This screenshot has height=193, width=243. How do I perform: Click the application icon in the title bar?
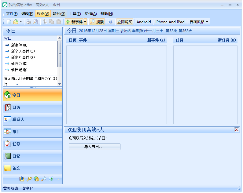pyautogui.click(x=5, y=5)
